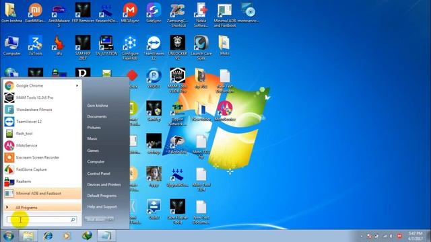Launch MotoService from the Start menu list
The width and height of the screenshot is (431, 242).
click(42, 145)
